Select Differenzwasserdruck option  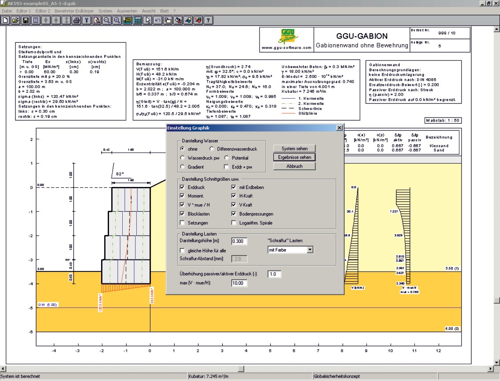click(212, 149)
